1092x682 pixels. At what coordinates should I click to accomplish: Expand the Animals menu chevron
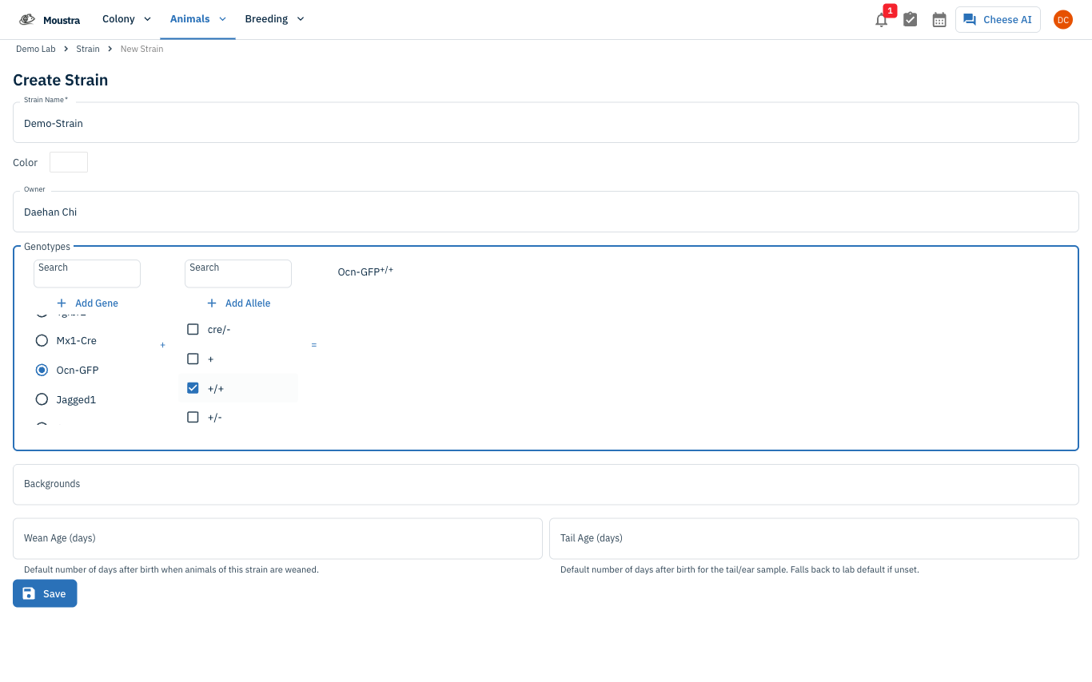point(222,19)
